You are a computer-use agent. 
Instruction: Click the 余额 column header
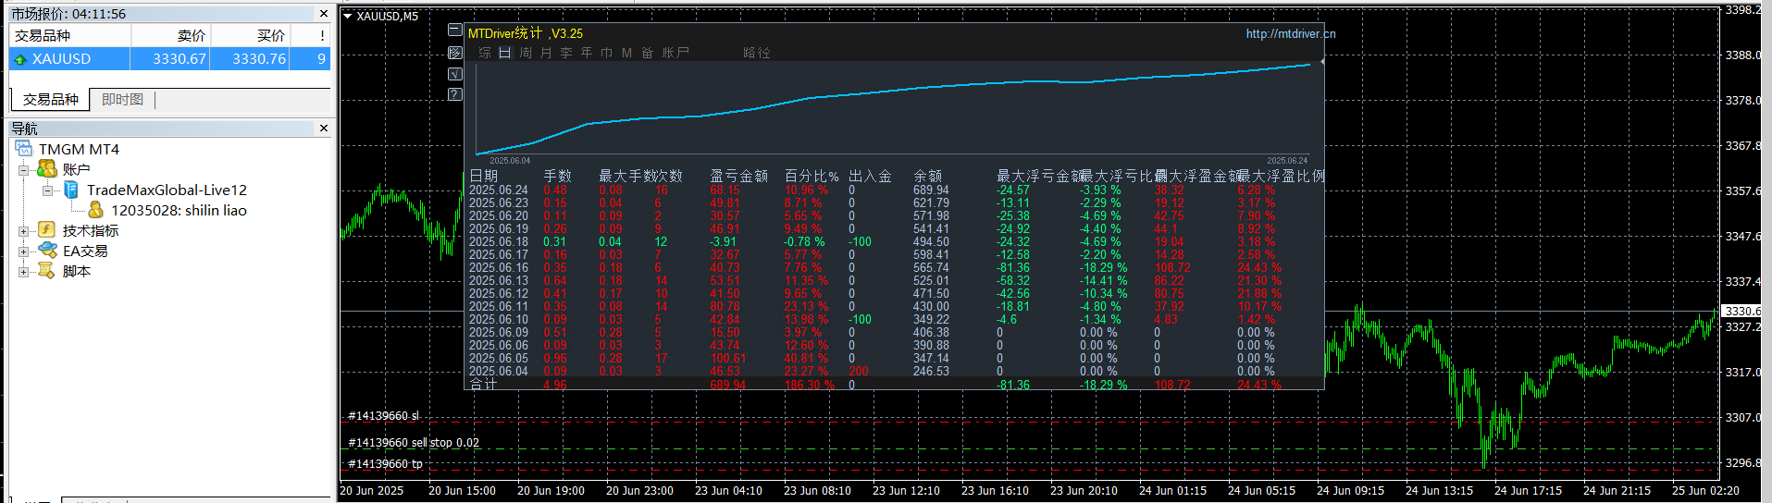click(x=928, y=176)
